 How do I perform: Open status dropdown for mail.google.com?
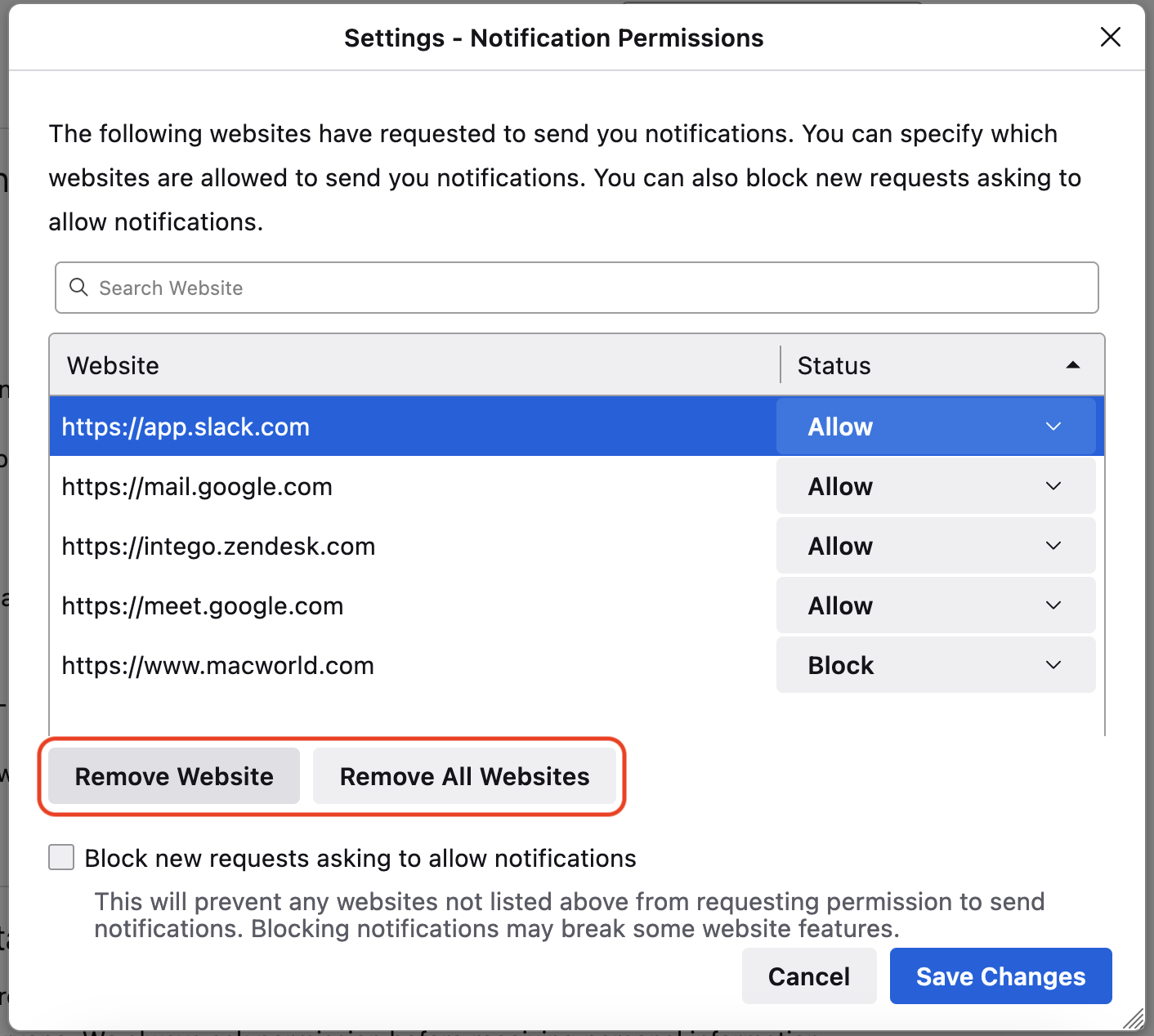[x=936, y=486]
